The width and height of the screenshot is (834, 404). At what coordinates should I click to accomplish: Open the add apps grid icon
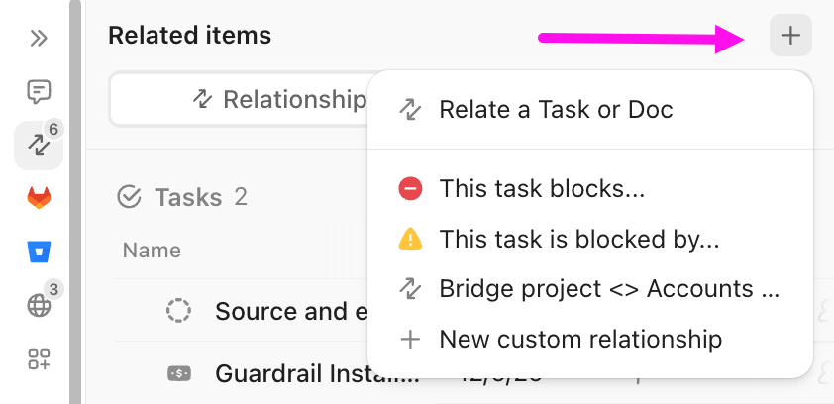click(x=39, y=359)
